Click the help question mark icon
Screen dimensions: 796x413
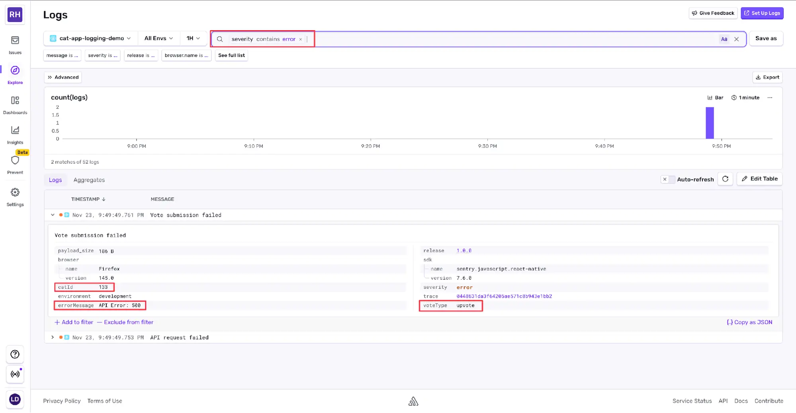[x=15, y=354]
